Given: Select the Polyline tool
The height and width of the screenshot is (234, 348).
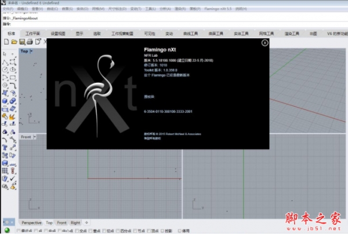Looking at the screenshot, I should click(5, 62).
